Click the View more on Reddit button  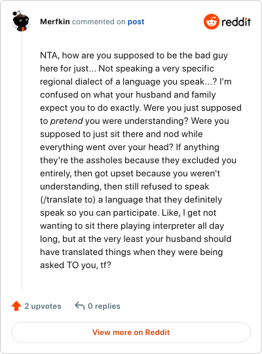tap(131, 332)
